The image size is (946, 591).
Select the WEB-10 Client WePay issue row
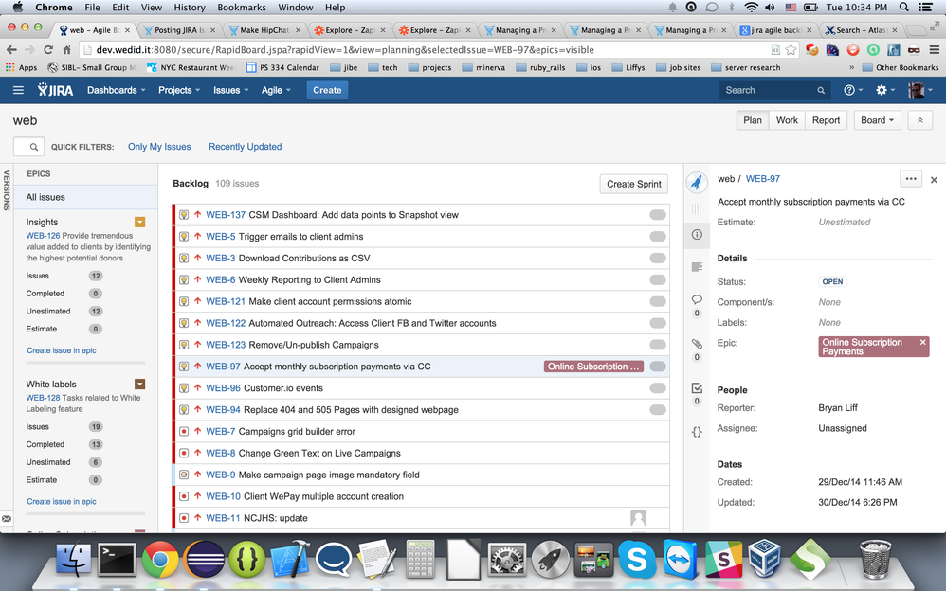pyautogui.click(x=421, y=496)
